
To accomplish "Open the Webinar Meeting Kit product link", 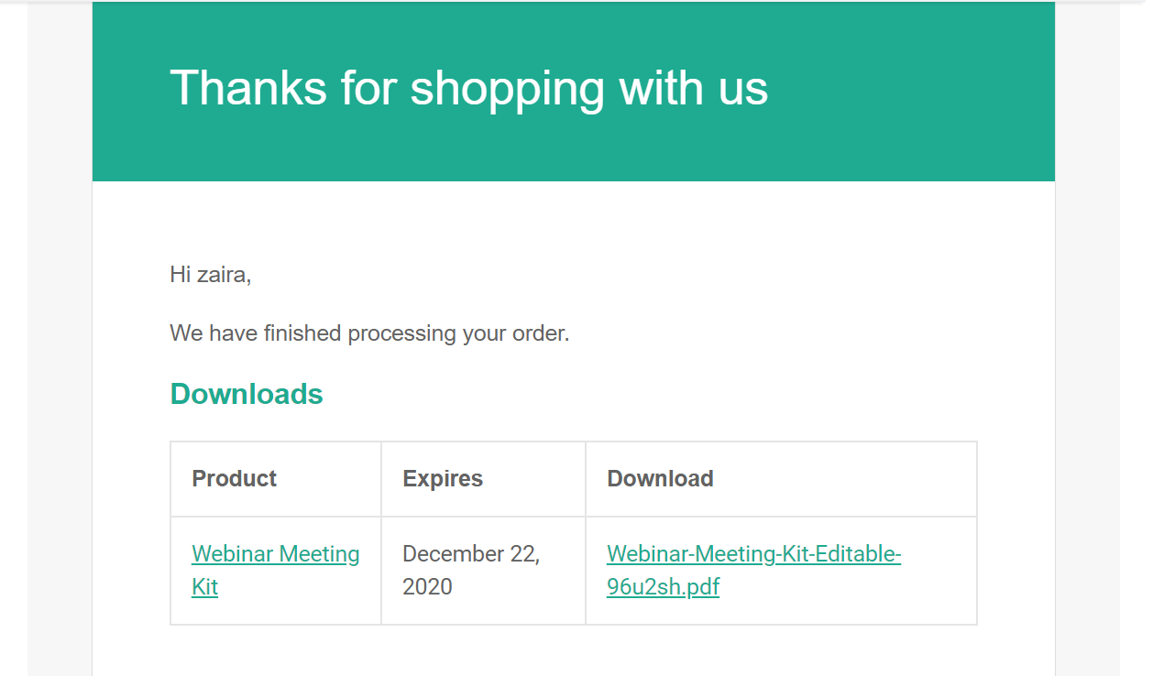I will click(x=275, y=554).
